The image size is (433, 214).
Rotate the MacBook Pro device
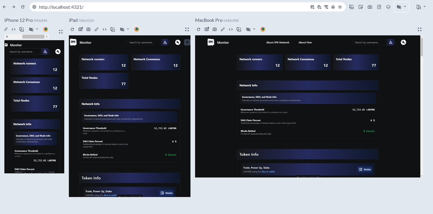click(x=239, y=29)
